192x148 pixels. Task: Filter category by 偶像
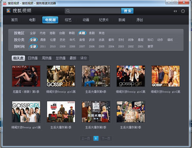click(43, 40)
